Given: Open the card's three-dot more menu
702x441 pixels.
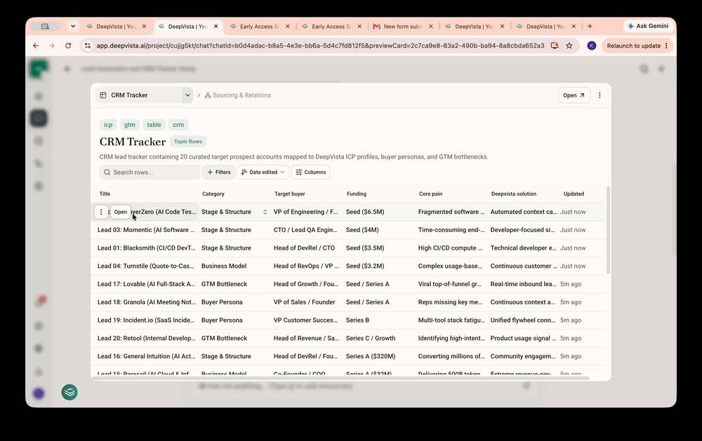Looking at the screenshot, I should coord(600,95).
